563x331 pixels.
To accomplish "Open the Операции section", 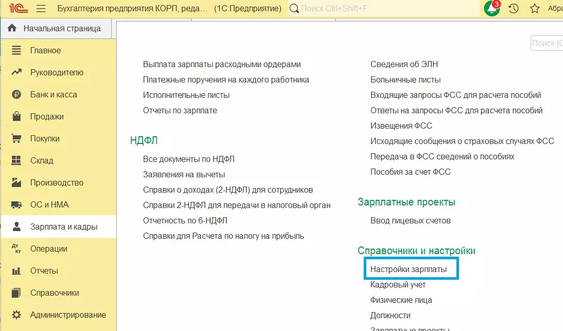I will 58,249.
